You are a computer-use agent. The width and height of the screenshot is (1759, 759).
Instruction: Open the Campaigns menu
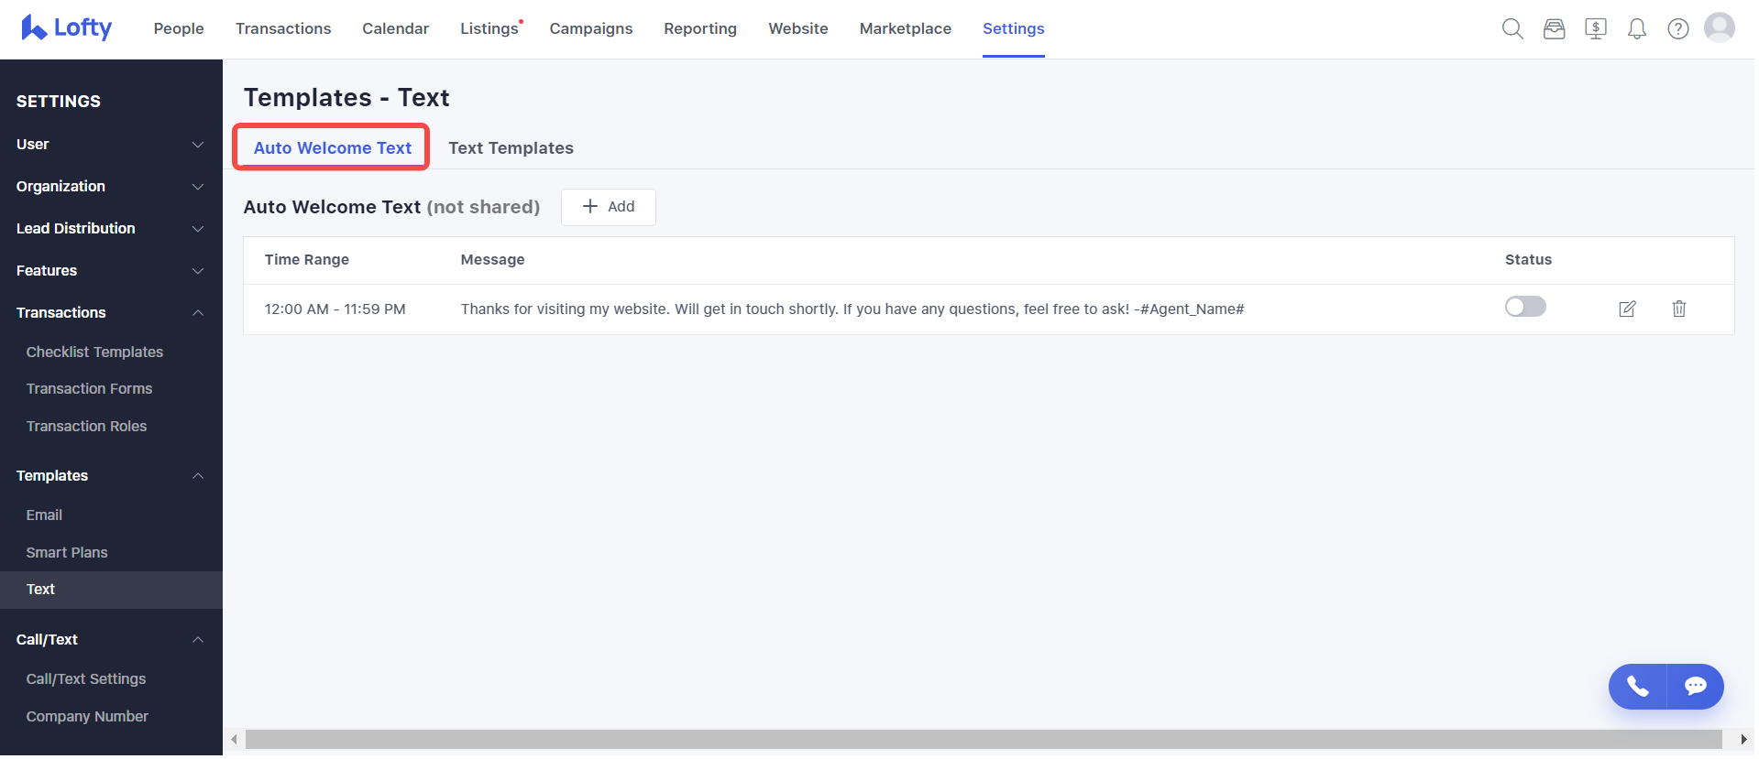point(591,28)
